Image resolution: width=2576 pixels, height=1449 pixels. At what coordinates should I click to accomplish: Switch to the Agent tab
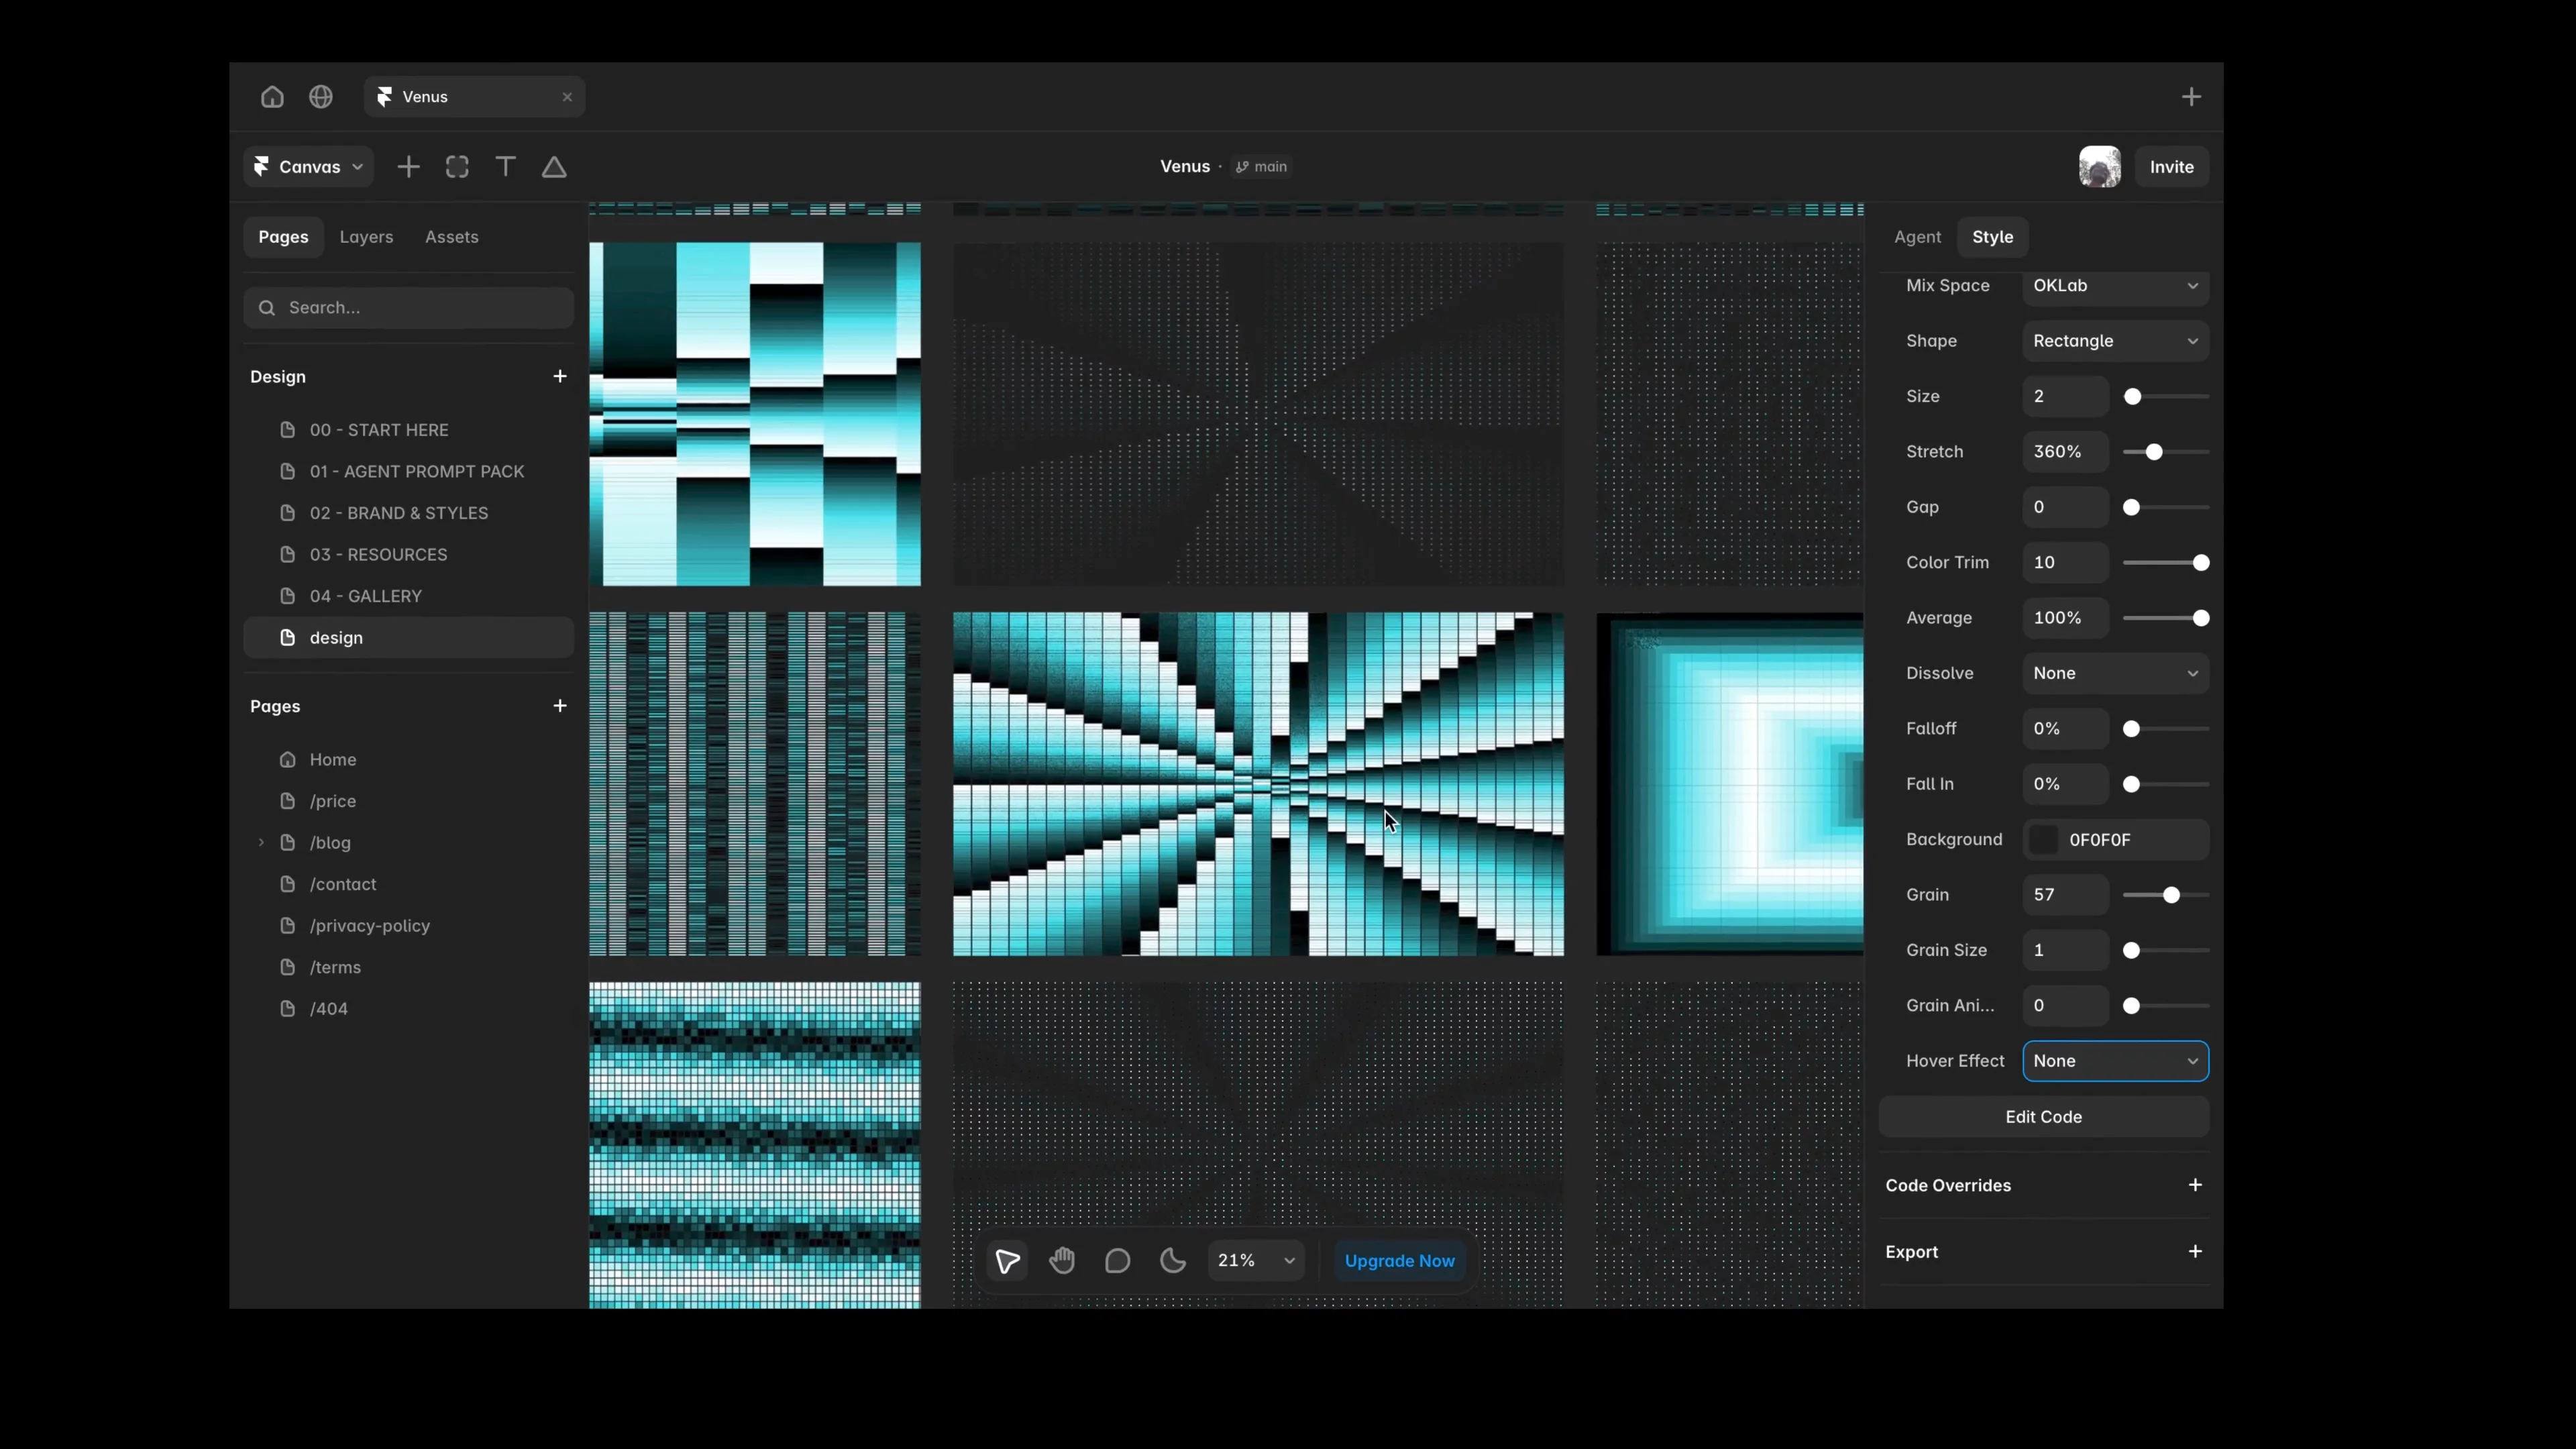pyautogui.click(x=1917, y=237)
